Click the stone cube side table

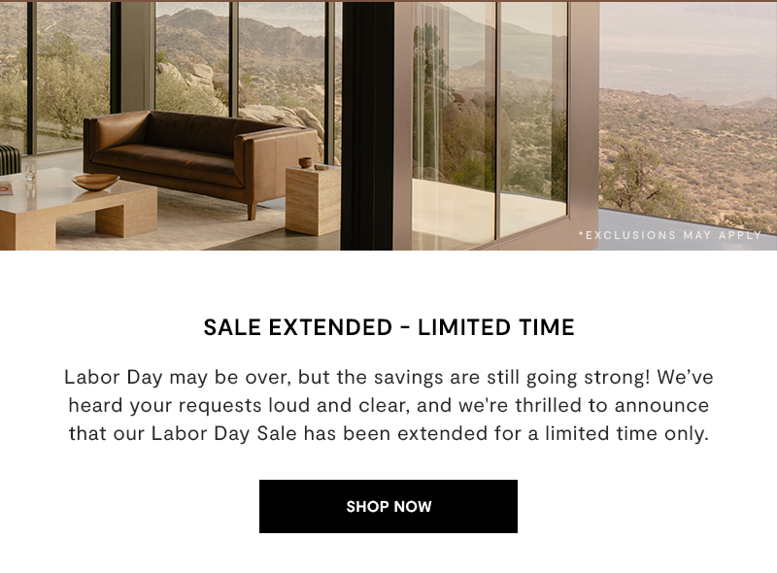pos(313,200)
